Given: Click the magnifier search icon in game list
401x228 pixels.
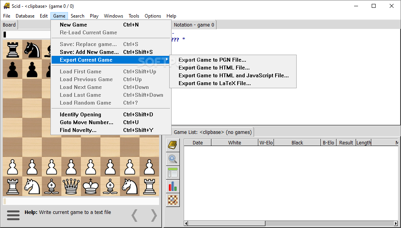Looking at the screenshot, I should point(173,159).
